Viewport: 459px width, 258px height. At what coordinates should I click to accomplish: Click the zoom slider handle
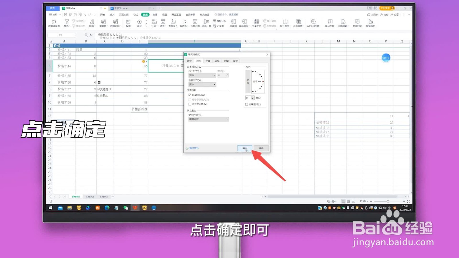click(388, 201)
